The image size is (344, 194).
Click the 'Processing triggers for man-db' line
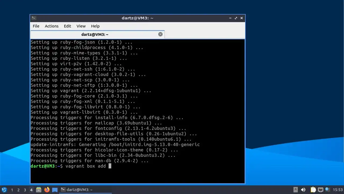89,161
